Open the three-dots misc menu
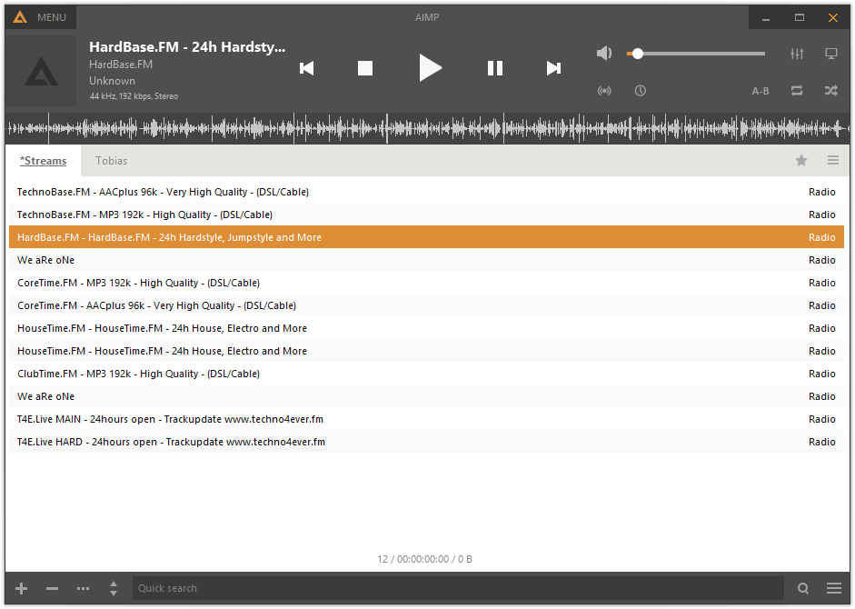 [83, 588]
